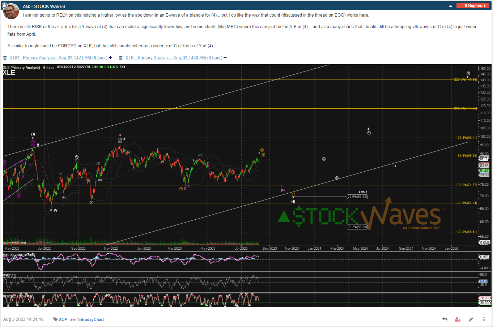Screen dimensions: 493x327
Task: Collapse the post with up arrow
Action: 451,6
